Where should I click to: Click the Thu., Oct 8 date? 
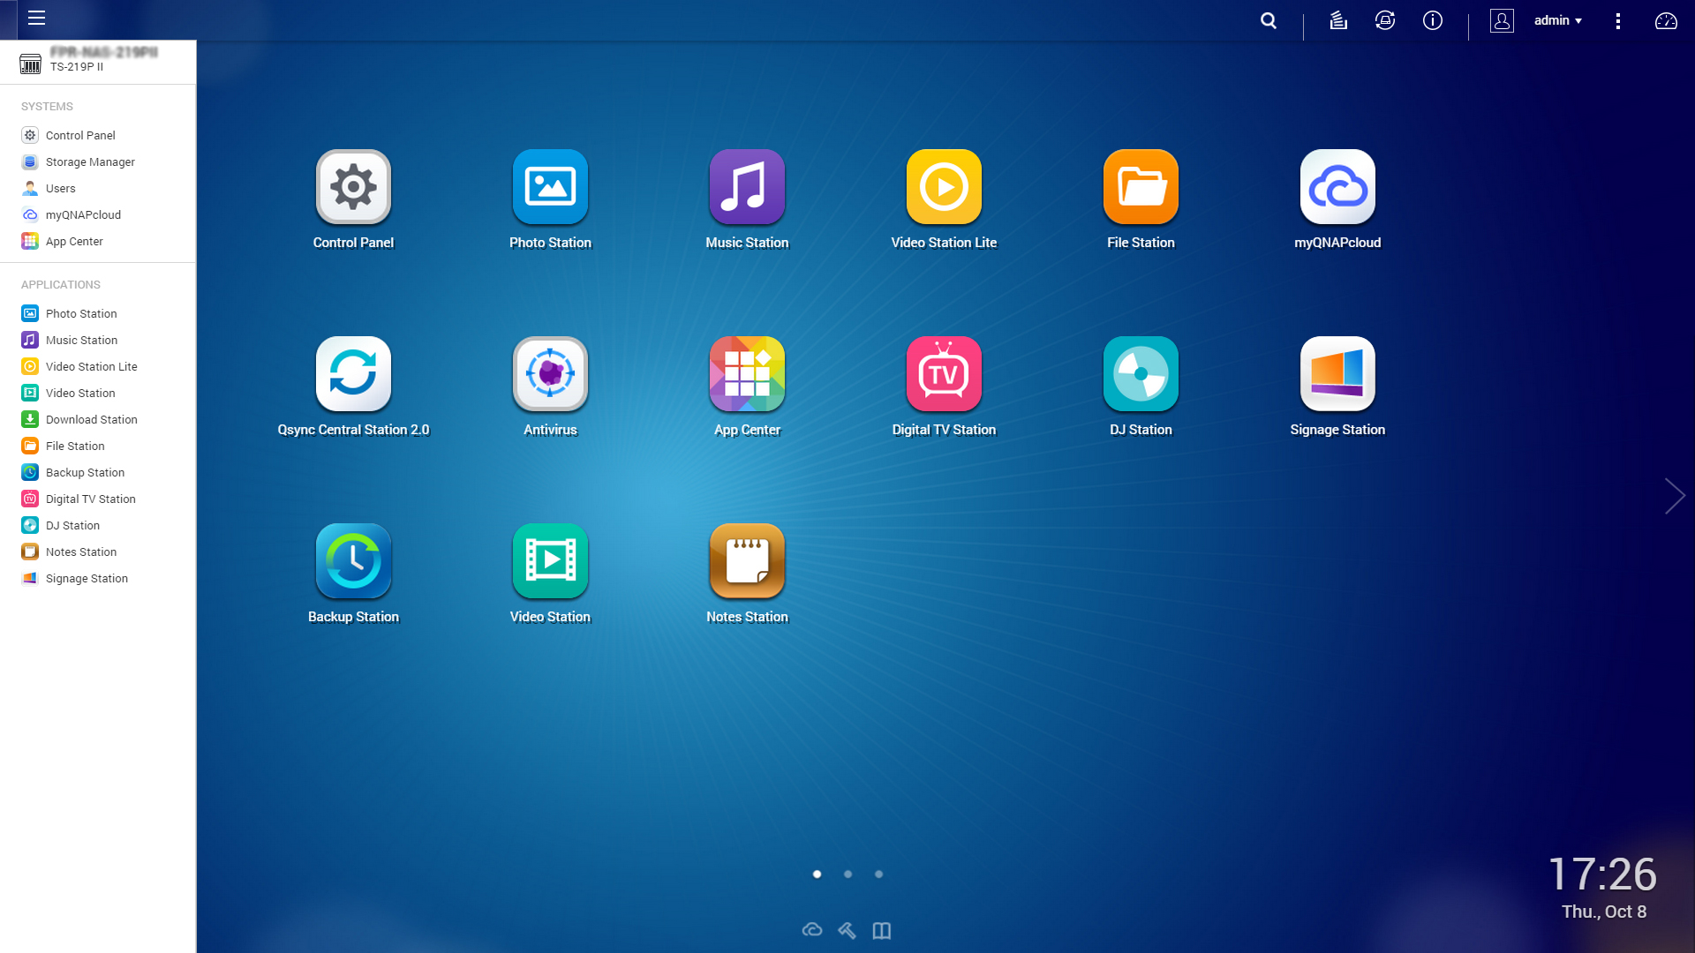(1604, 912)
